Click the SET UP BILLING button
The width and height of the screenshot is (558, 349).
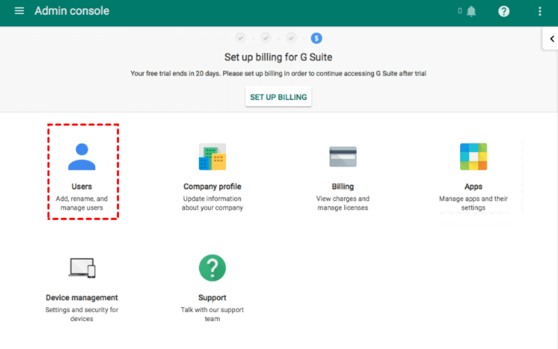(278, 97)
